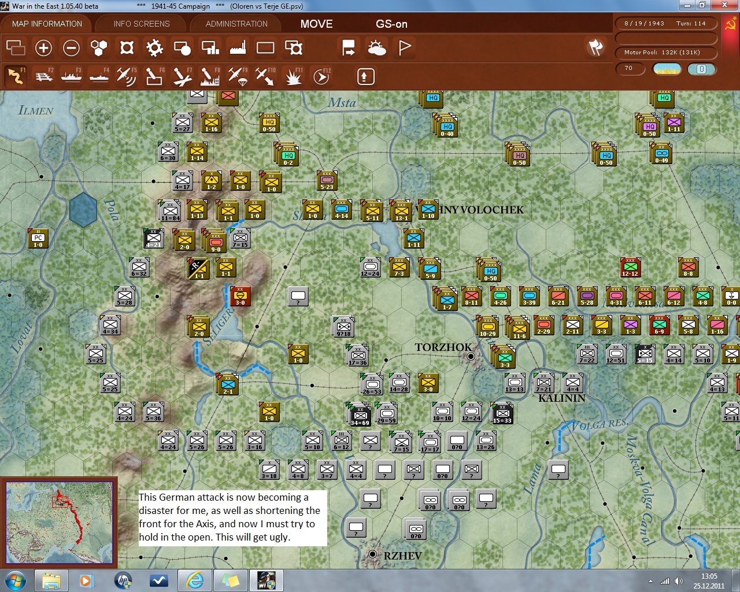Click the sky and field weather indicator
This screenshot has width=740, height=592.
tap(667, 69)
